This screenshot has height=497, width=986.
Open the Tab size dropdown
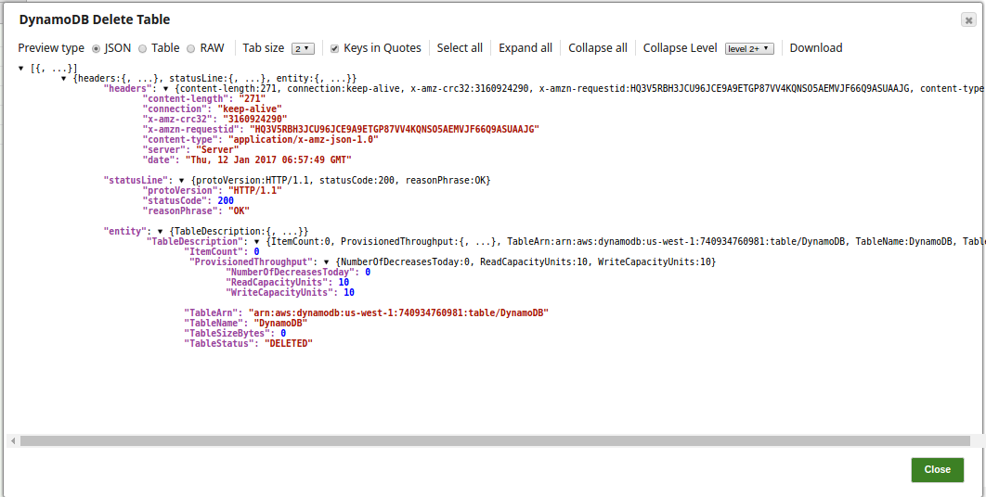click(303, 48)
